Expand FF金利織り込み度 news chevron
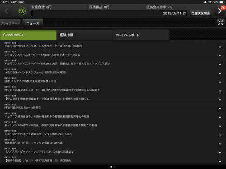Image resolution: width=226 pixels, height=169 pixels. coord(220,109)
